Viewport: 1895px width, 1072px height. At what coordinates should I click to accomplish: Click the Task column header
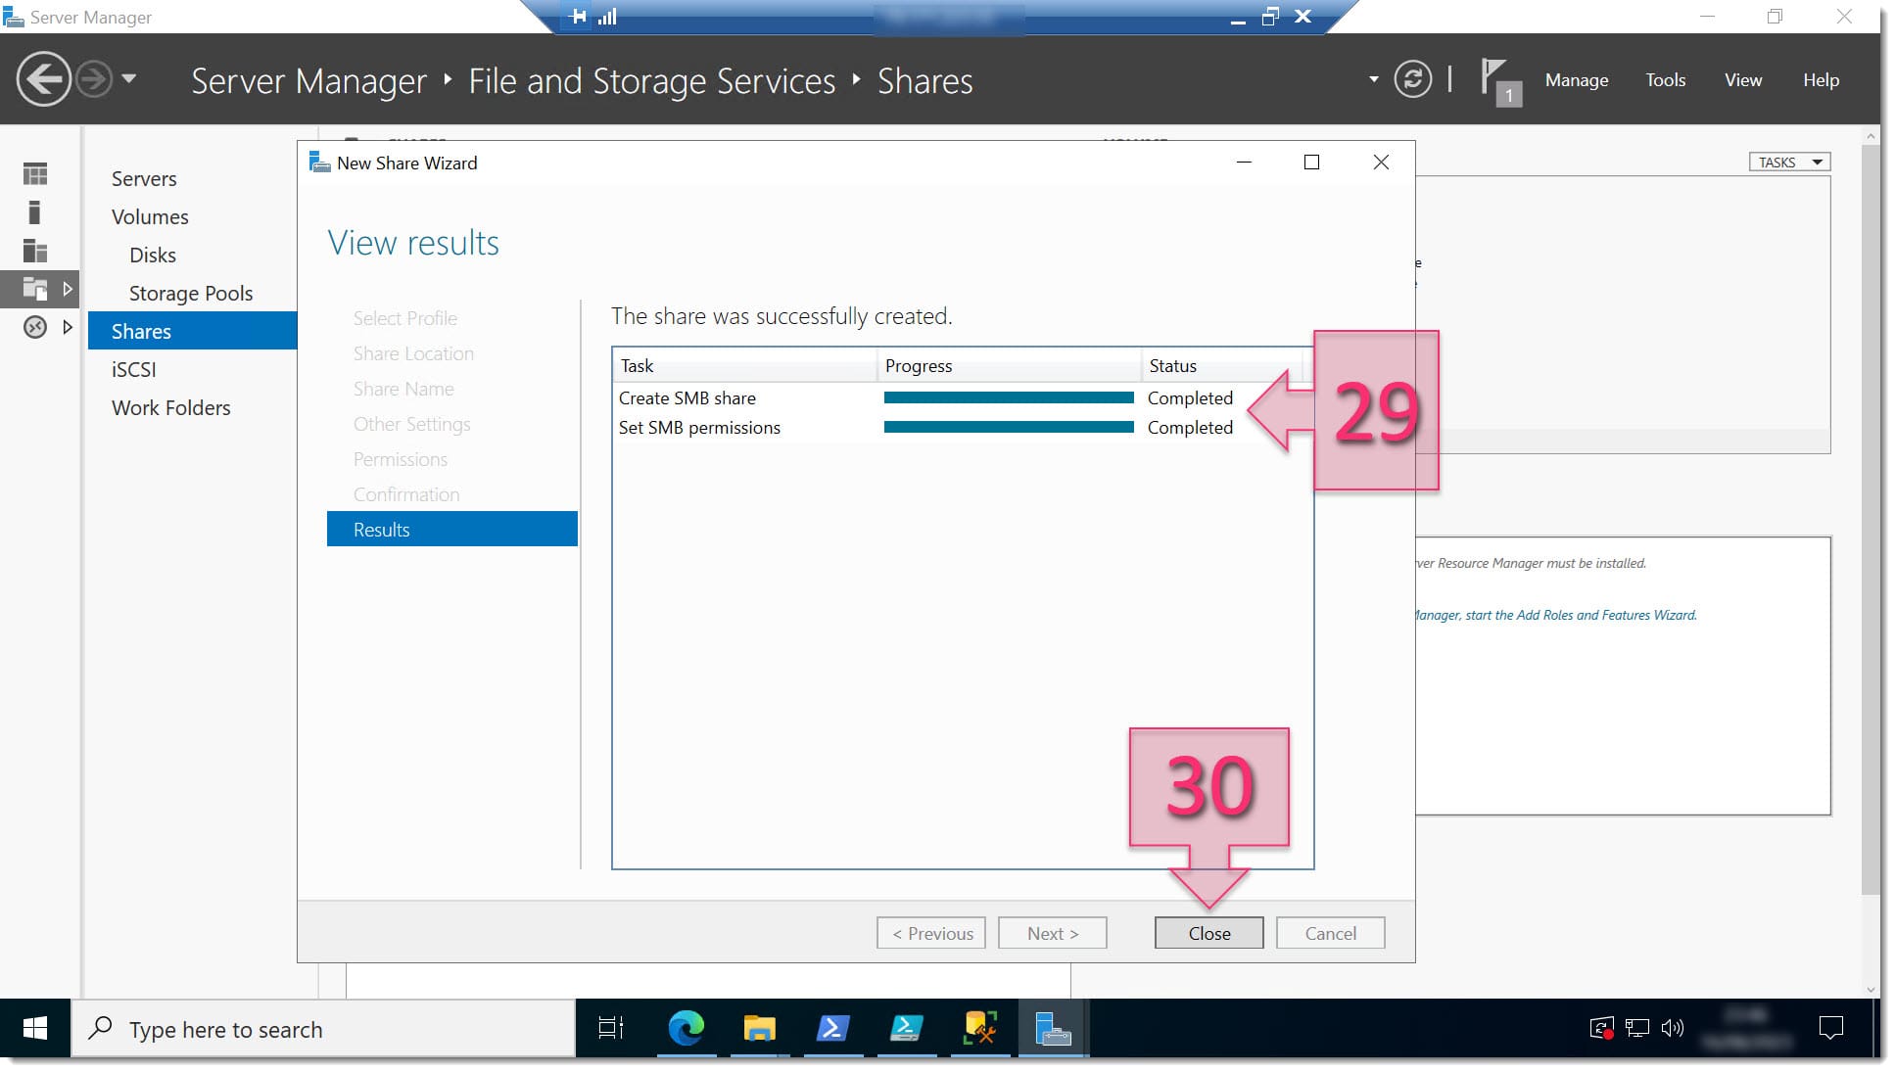pyautogui.click(x=744, y=365)
